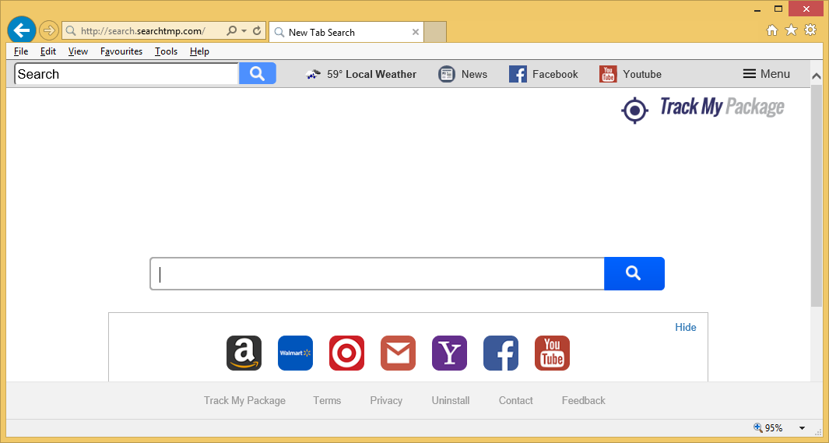Expand the 95% zoom dropdown arrow
829x443 pixels.
click(x=802, y=428)
